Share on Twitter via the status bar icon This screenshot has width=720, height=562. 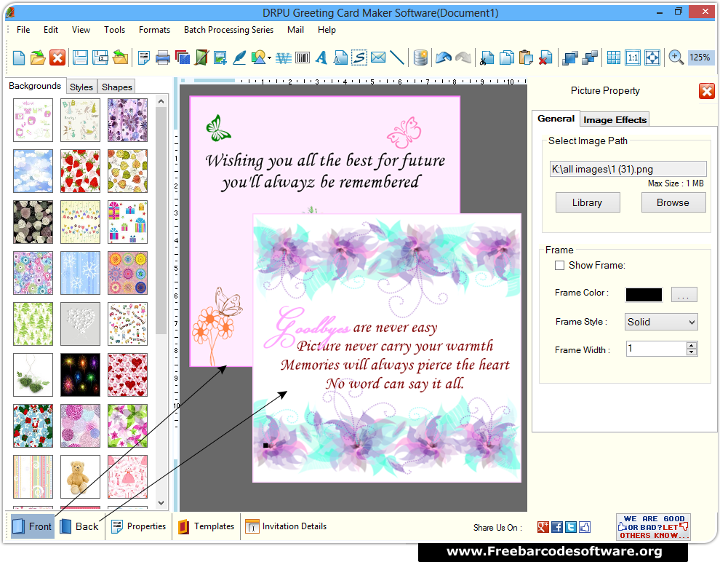pyautogui.click(x=571, y=527)
